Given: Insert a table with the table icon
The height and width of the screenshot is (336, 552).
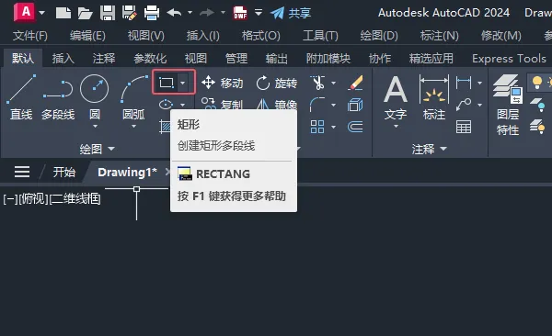Looking at the screenshot, I should click(x=464, y=127).
